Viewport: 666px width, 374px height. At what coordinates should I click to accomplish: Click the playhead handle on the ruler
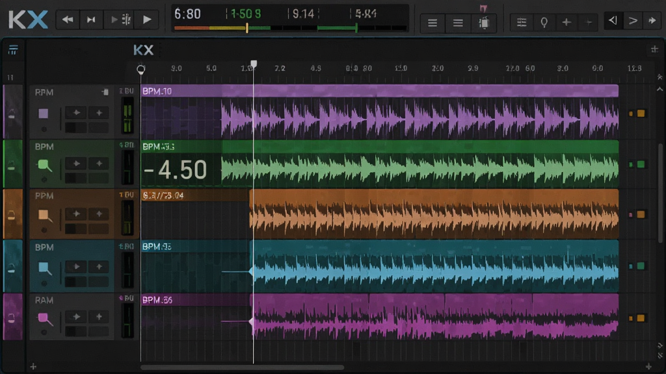254,64
